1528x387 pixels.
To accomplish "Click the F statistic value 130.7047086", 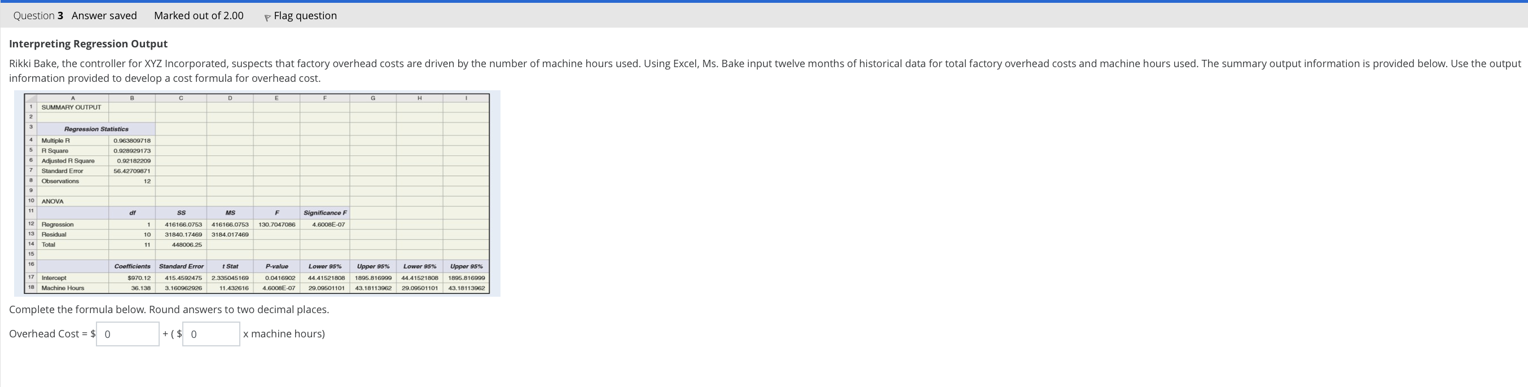I will 277,225.
